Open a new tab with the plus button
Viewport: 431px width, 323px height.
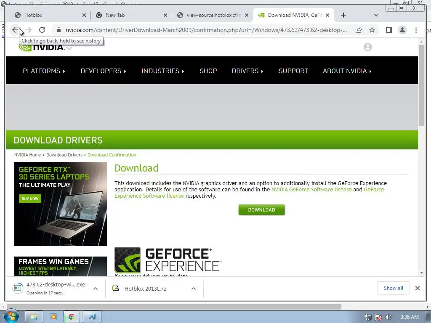pyautogui.click(x=343, y=15)
